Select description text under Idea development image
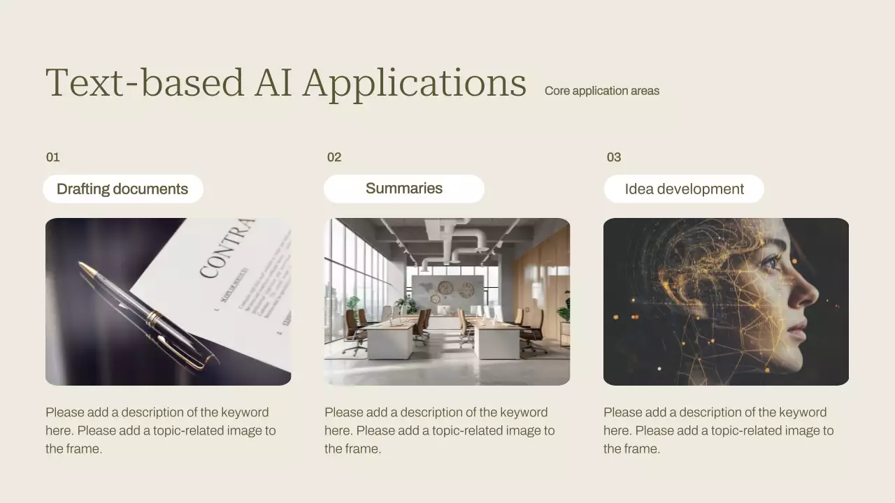Screen dimensions: 895x503 coord(719,430)
